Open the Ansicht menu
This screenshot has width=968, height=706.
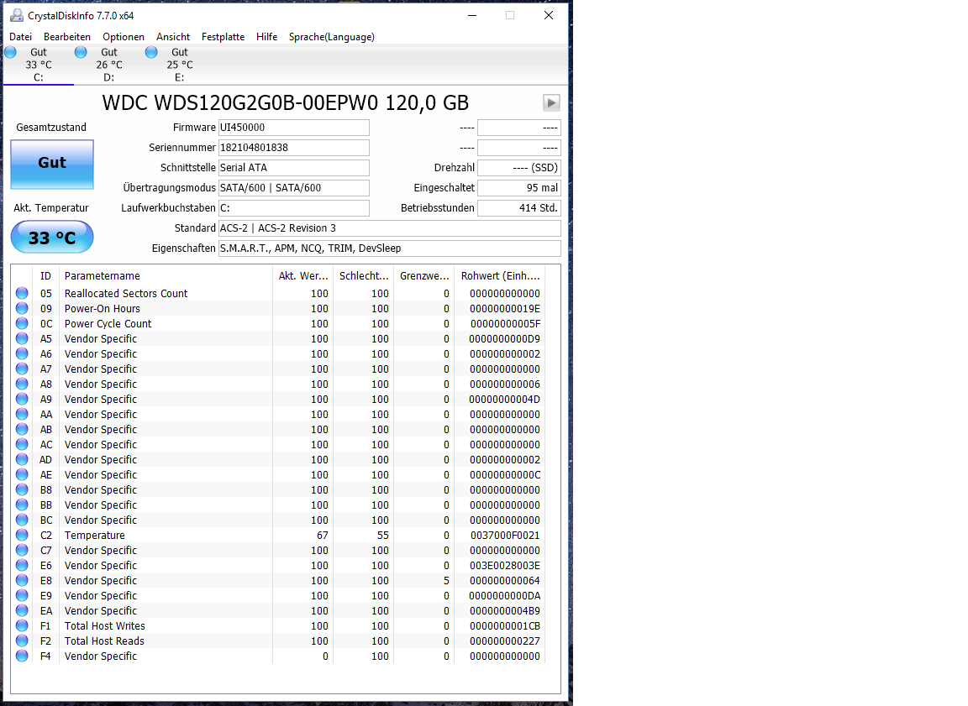click(173, 37)
